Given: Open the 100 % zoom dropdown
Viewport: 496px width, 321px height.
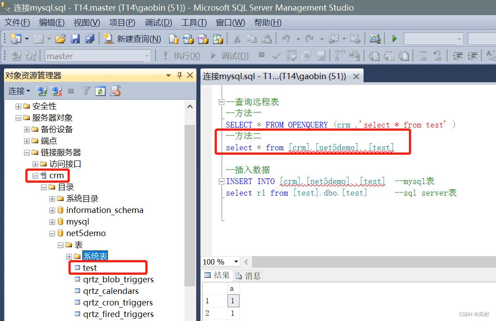Looking at the screenshot, I should (x=236, y=262).
